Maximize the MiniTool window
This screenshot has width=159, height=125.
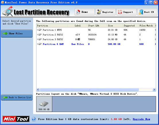[x=151, y=3]
